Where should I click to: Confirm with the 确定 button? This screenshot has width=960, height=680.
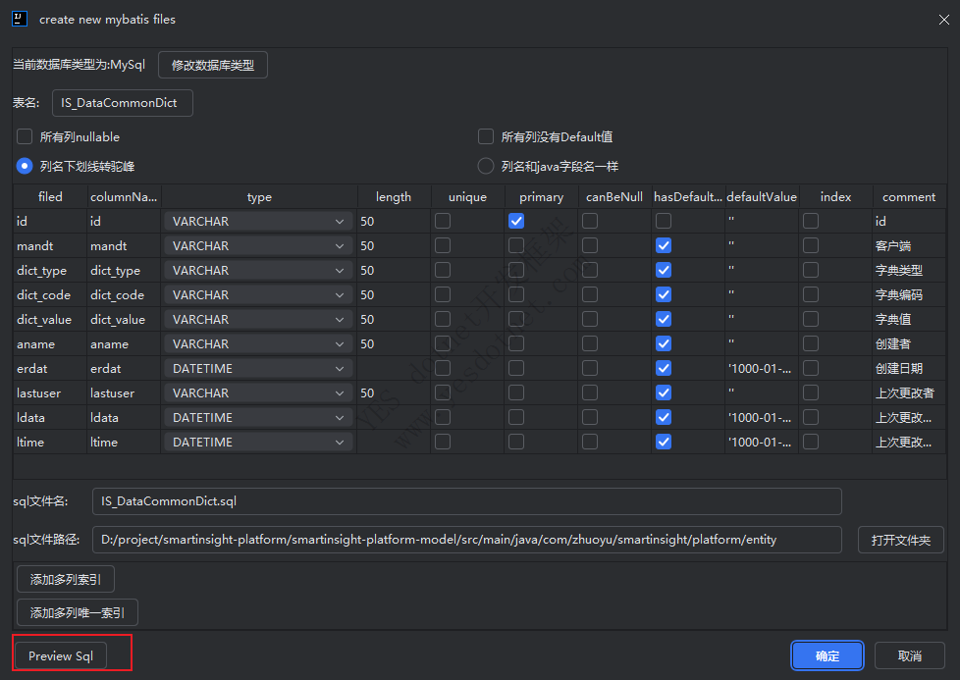[x=827, y=655]
